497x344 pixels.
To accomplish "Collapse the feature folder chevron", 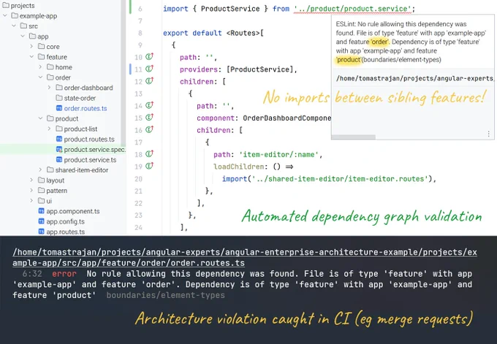I will pyautogui.click(x=31, y=57).
